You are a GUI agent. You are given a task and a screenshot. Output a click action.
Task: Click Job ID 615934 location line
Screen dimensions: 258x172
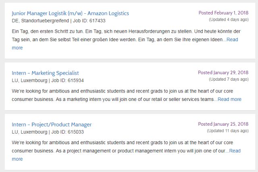[48, 80]
